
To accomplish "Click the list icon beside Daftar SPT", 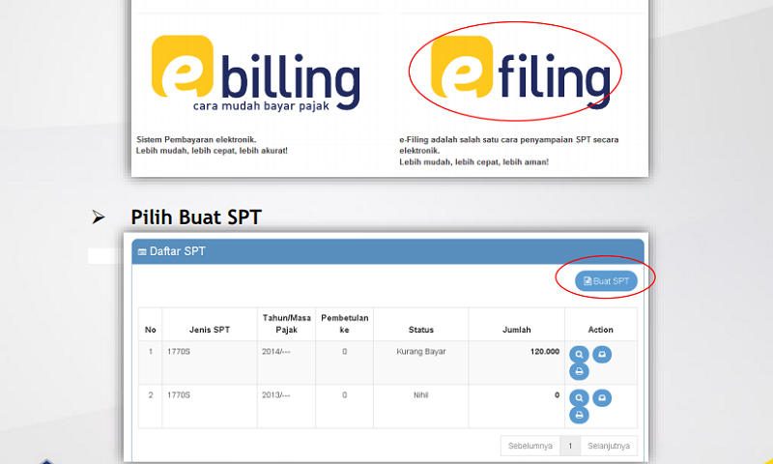I will (143, 252).
